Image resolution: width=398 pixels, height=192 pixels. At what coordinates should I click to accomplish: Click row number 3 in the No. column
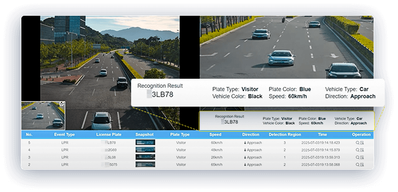29,157
